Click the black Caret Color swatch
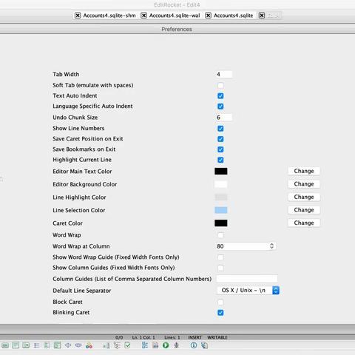 [x=221, y=223]
